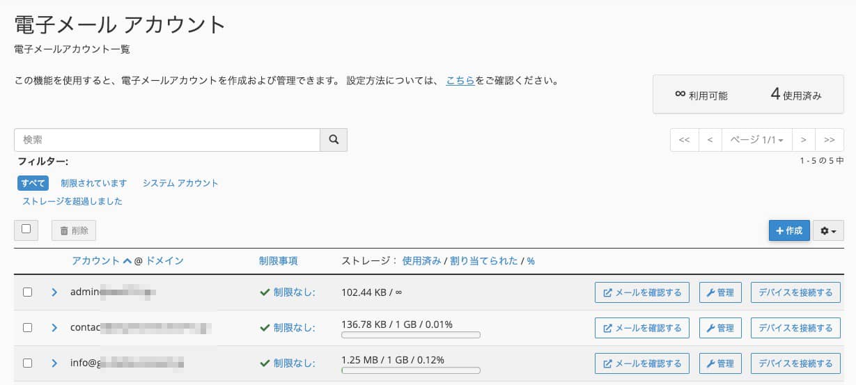Click メールを確認する for admin account
This screenshot has width=856, height=385.
point(642,292)
